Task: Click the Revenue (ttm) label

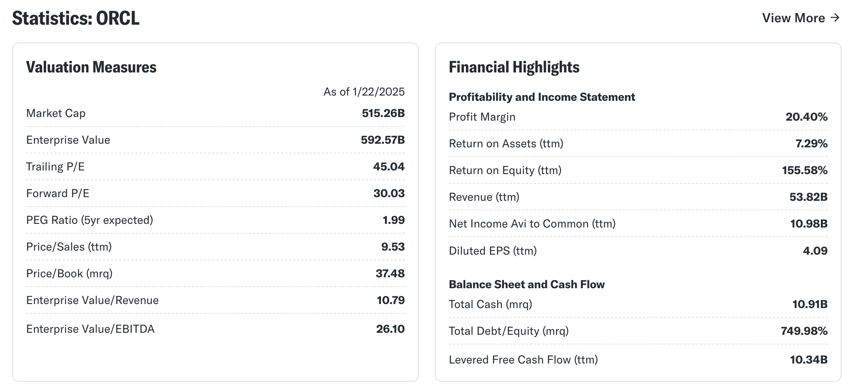Action: (x=484, y=197)
